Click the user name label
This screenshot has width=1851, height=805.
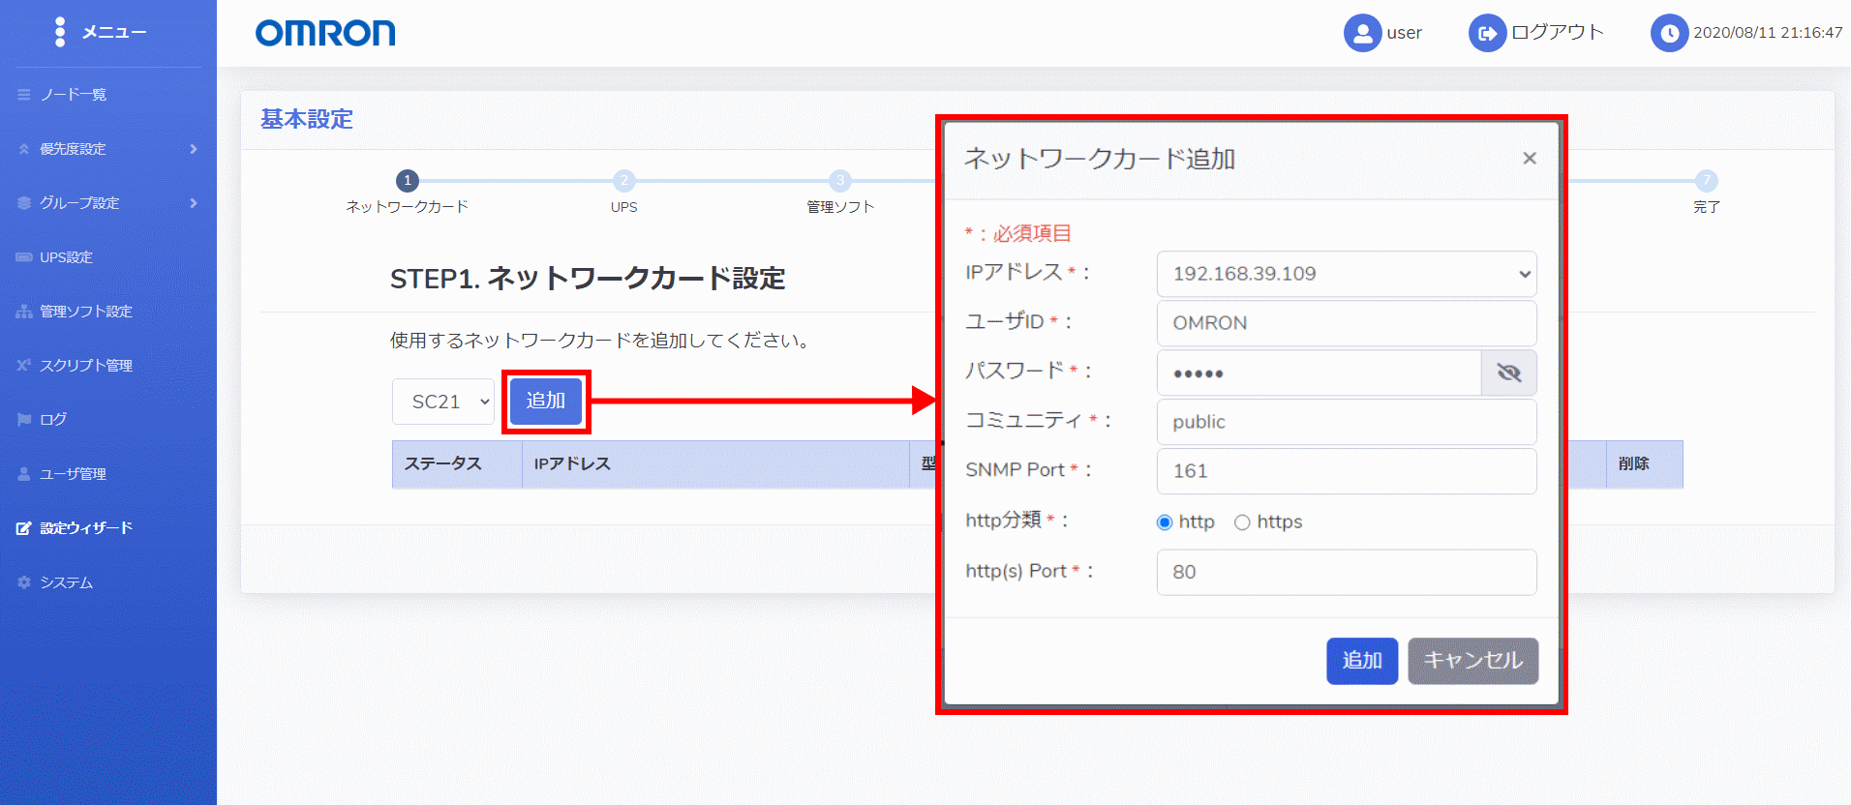1404,33
